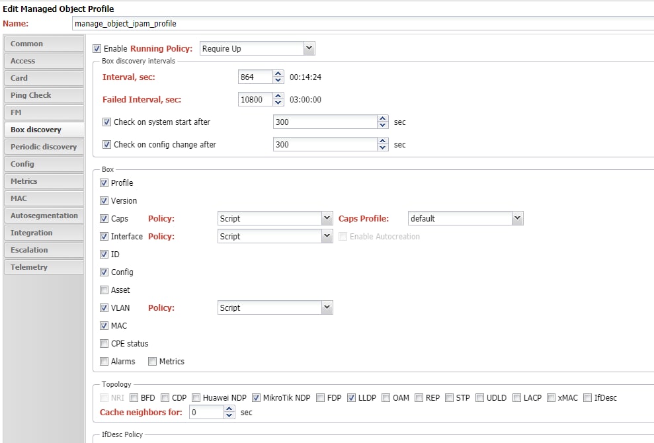Screen dimensions: 654x443
Task: Click the profile Name text field
Action: pos(363,23)
